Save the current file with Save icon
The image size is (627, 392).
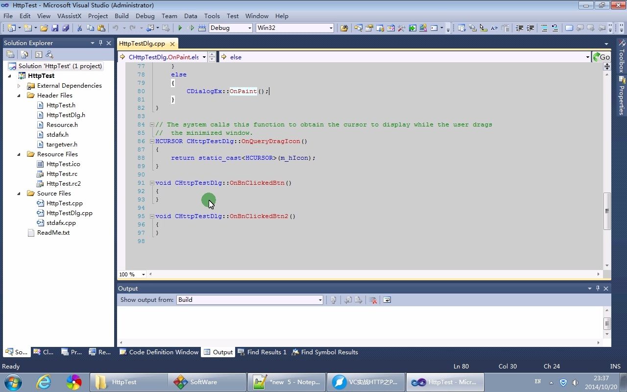tap(55, 28)
